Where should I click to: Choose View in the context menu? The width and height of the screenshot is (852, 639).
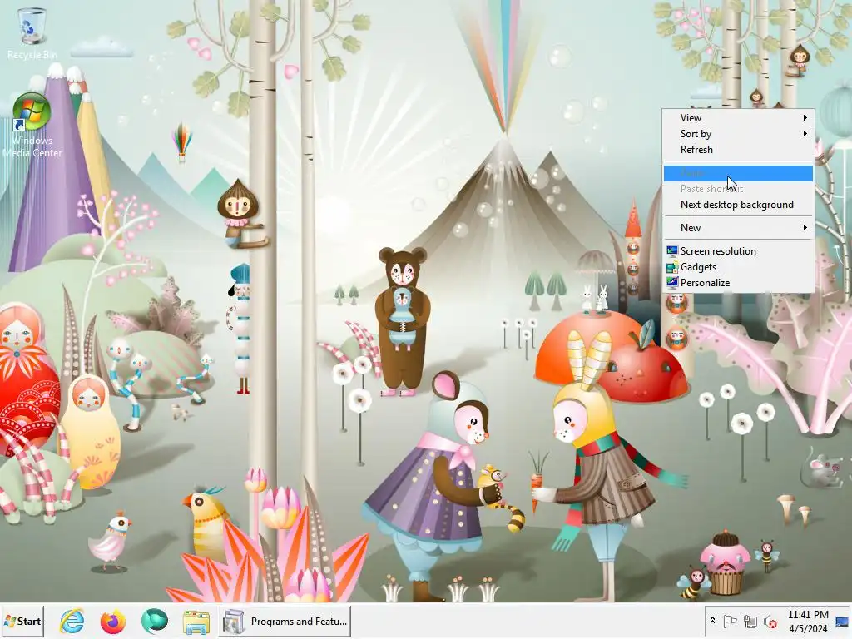click(738, 118)
